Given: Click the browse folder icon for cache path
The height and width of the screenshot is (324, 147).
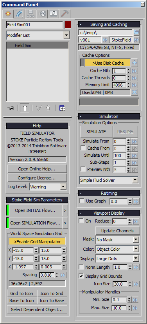Looking at the screenshot, I should tap(136, 33).
